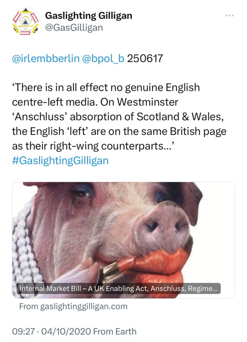The image size is (247, 342).
Task: Click the 'right-wing counterparts' tweet line
Action: [94, 146]
